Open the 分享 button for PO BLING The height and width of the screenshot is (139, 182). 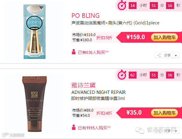163,55
